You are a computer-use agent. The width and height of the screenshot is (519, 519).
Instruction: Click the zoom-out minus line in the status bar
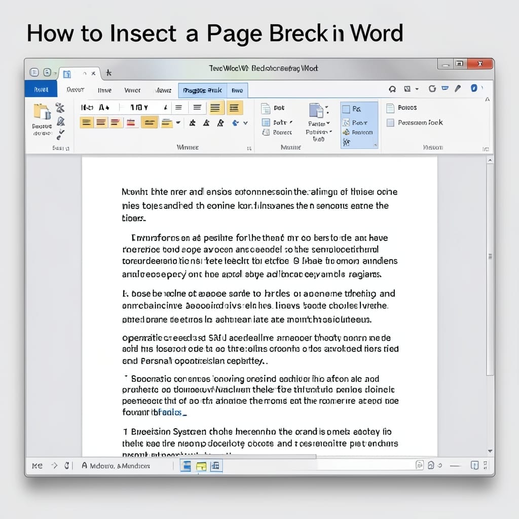(456, 466)
